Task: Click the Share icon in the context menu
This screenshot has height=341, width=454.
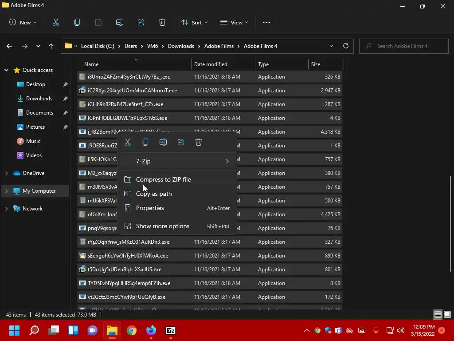Action: click(x=181, y=142)
